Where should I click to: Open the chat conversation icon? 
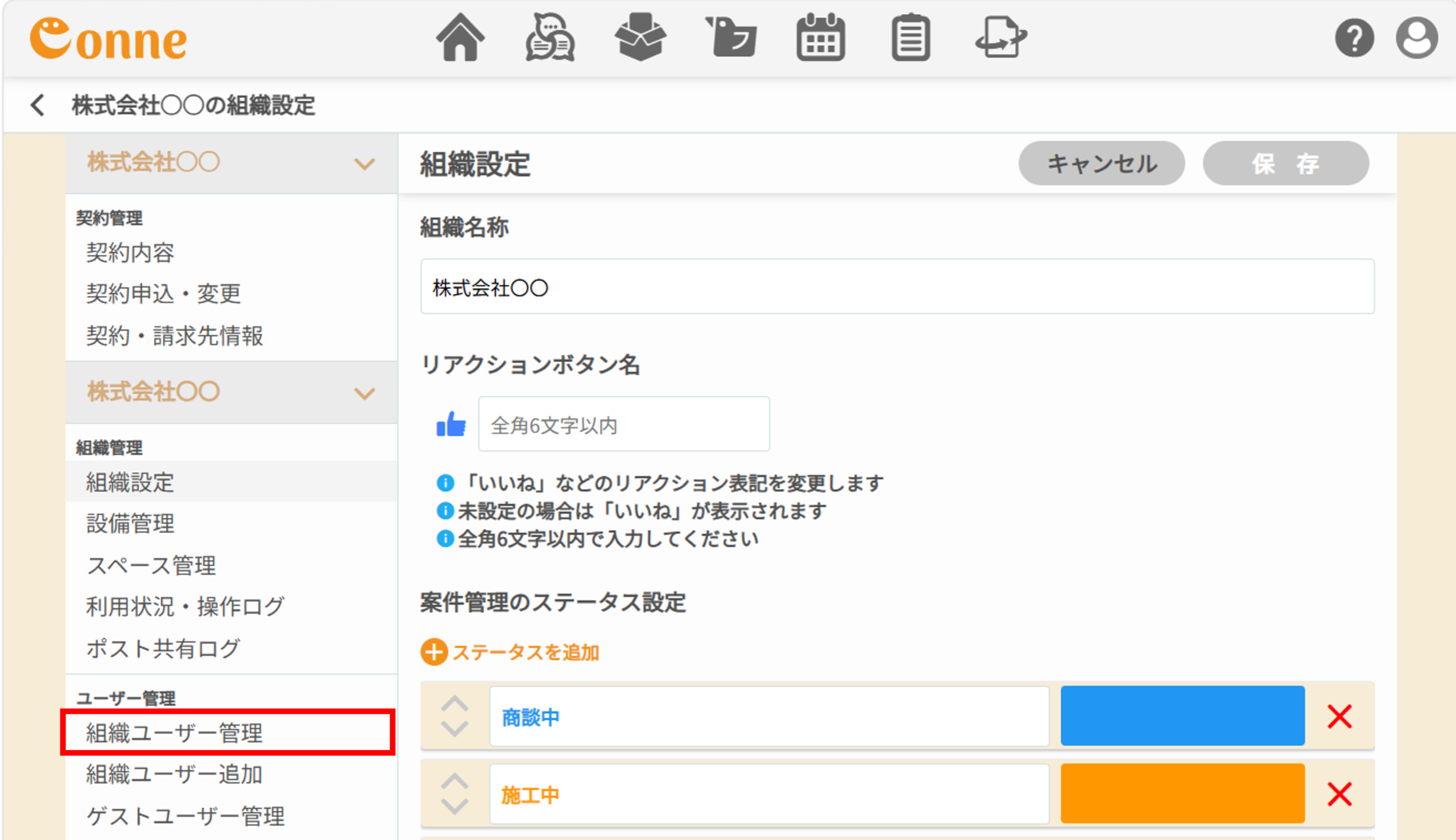click(550, 38)
